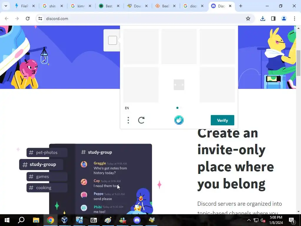The width and height of the screenshot is (301, 226).
Task: Select the top-middle captcha tile
Action: 179,46
